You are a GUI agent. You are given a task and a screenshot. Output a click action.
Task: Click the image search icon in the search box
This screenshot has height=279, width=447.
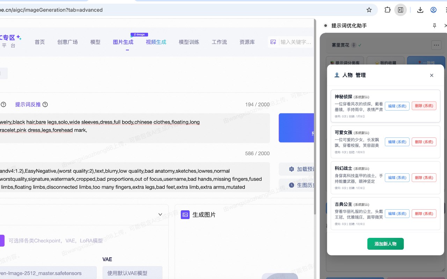pos(273,42)
